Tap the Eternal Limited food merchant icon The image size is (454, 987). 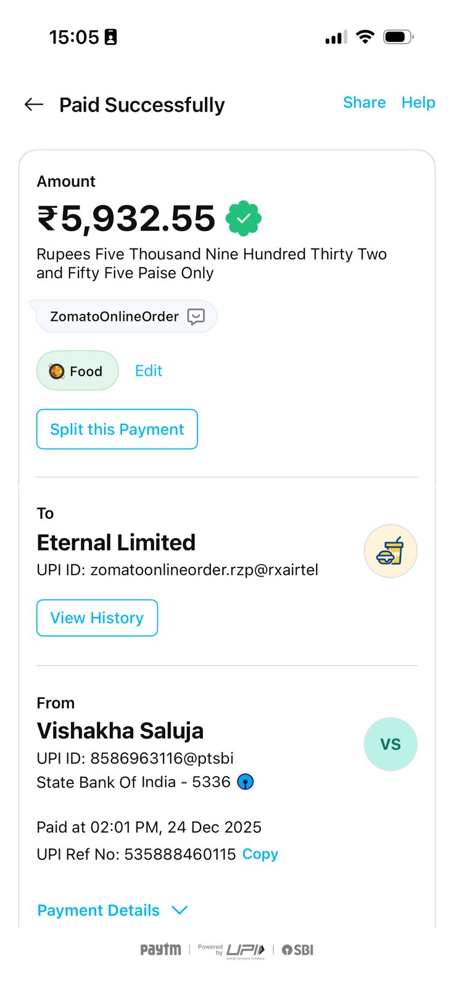coord(390,551)
